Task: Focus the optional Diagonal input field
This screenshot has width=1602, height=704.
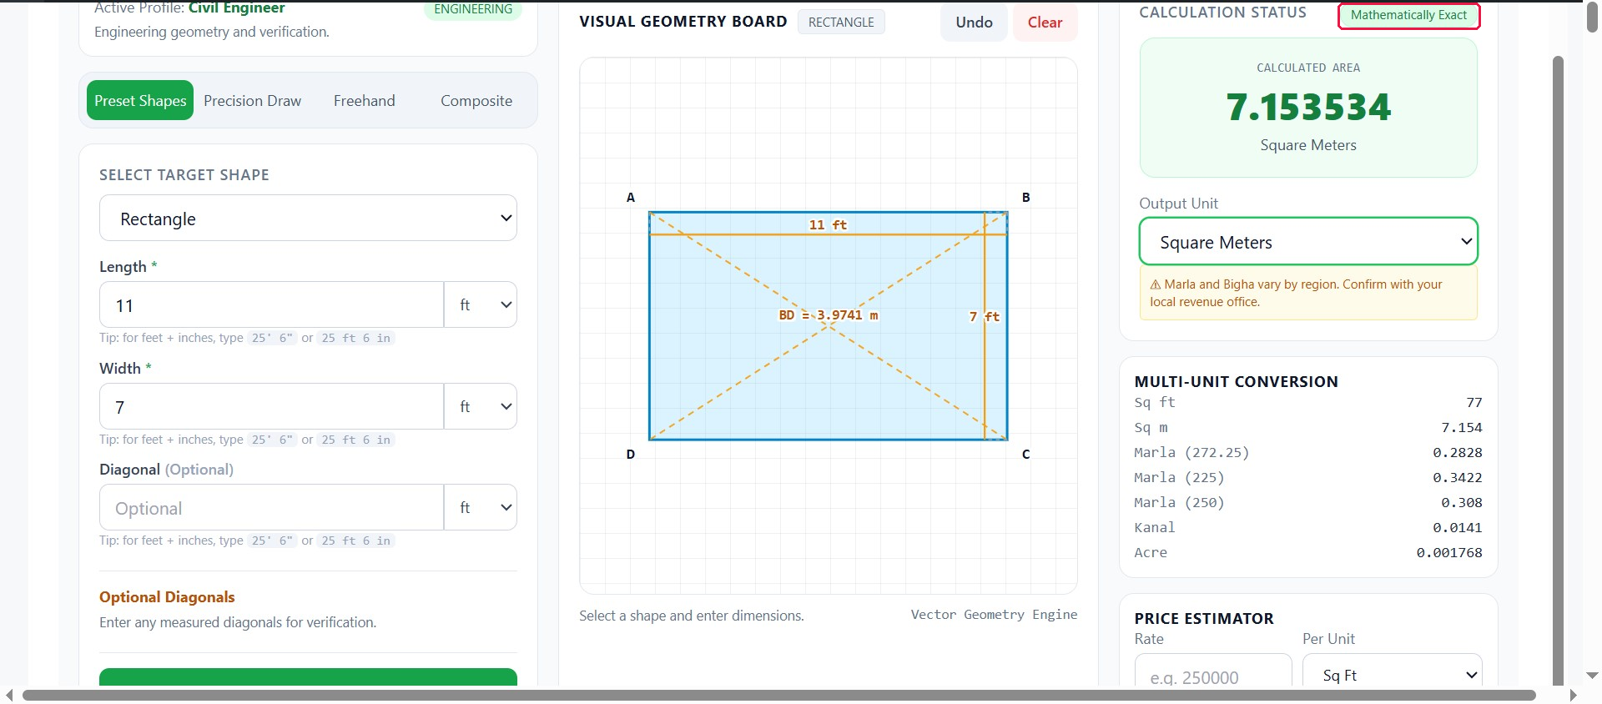Action: click(x=271, y=508)
